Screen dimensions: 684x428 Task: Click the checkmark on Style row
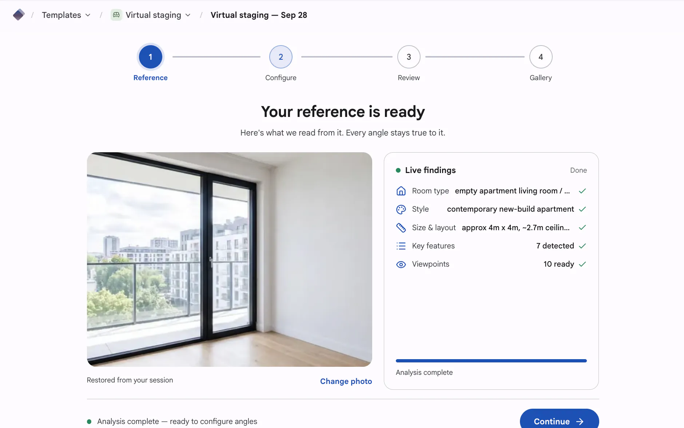point(582,209)
